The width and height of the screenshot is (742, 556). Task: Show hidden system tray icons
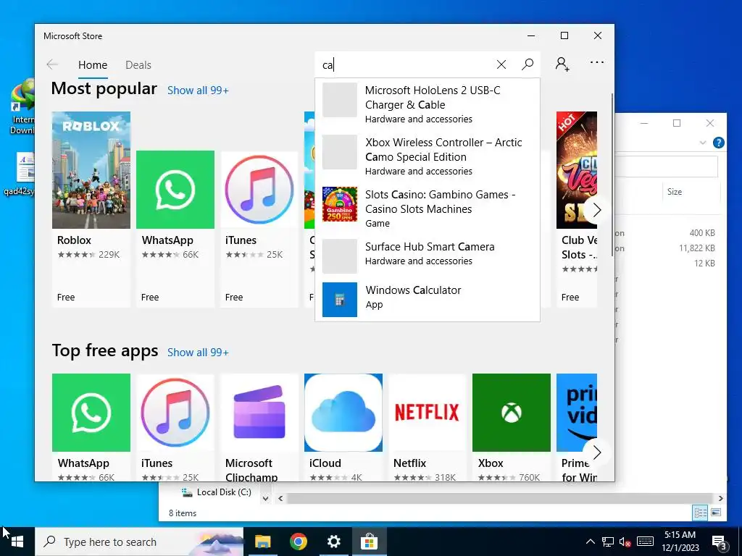coord(590,542)
